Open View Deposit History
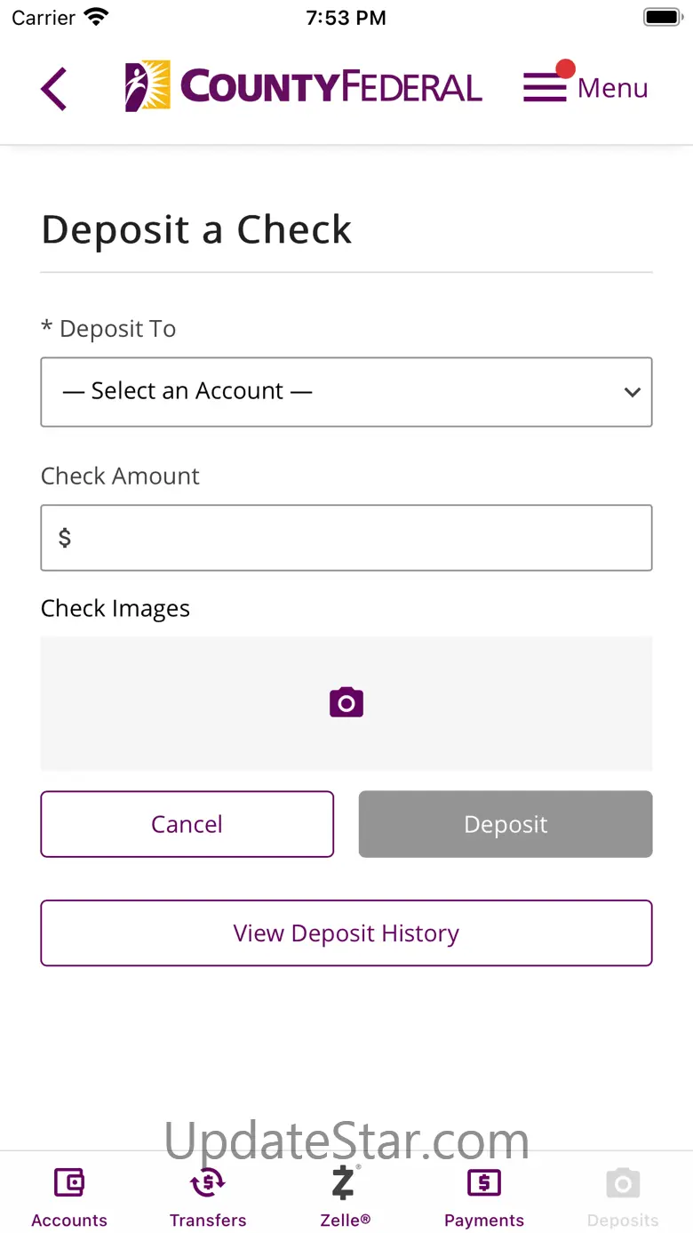Image resolution: width=693 pixels, height=1233 pixels. pyautogui.click(x=346, y=933)
